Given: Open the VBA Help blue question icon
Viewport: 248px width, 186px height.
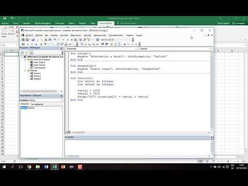Looking at the screenshot, I should coord(97,40).
